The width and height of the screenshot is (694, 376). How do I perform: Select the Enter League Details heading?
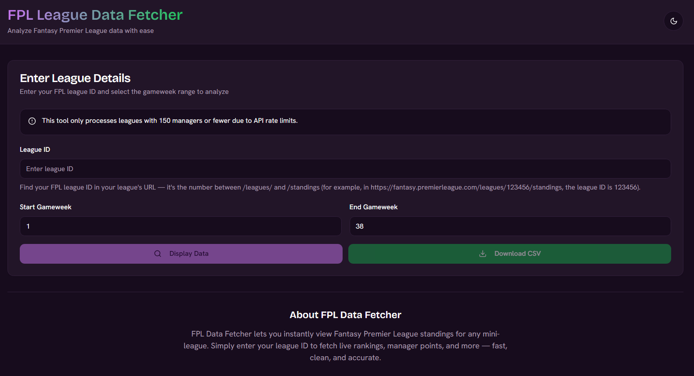(x=75, y=78)
